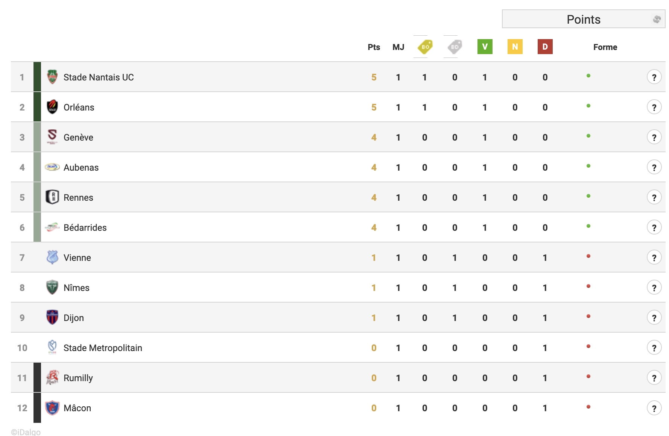Switch ranking view with the Points toggle

click(x=584, y=19)
